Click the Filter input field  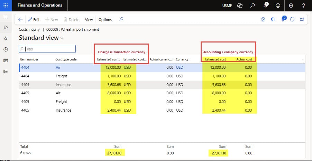(48, 49)
